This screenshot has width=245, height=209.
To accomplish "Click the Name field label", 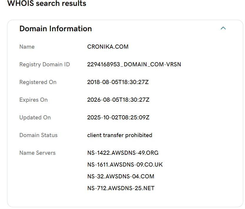I will [x=27, y=47].
